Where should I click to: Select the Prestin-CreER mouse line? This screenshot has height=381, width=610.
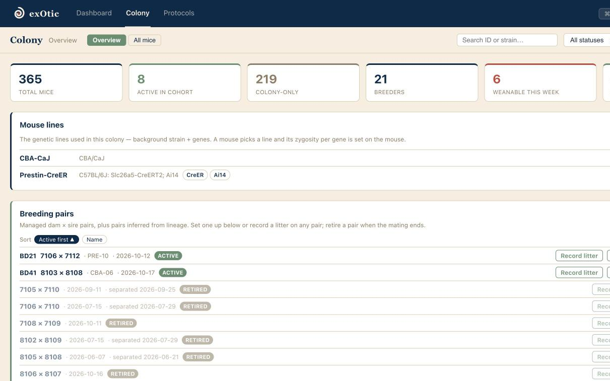pyautogui.click(x=43, y=175)
